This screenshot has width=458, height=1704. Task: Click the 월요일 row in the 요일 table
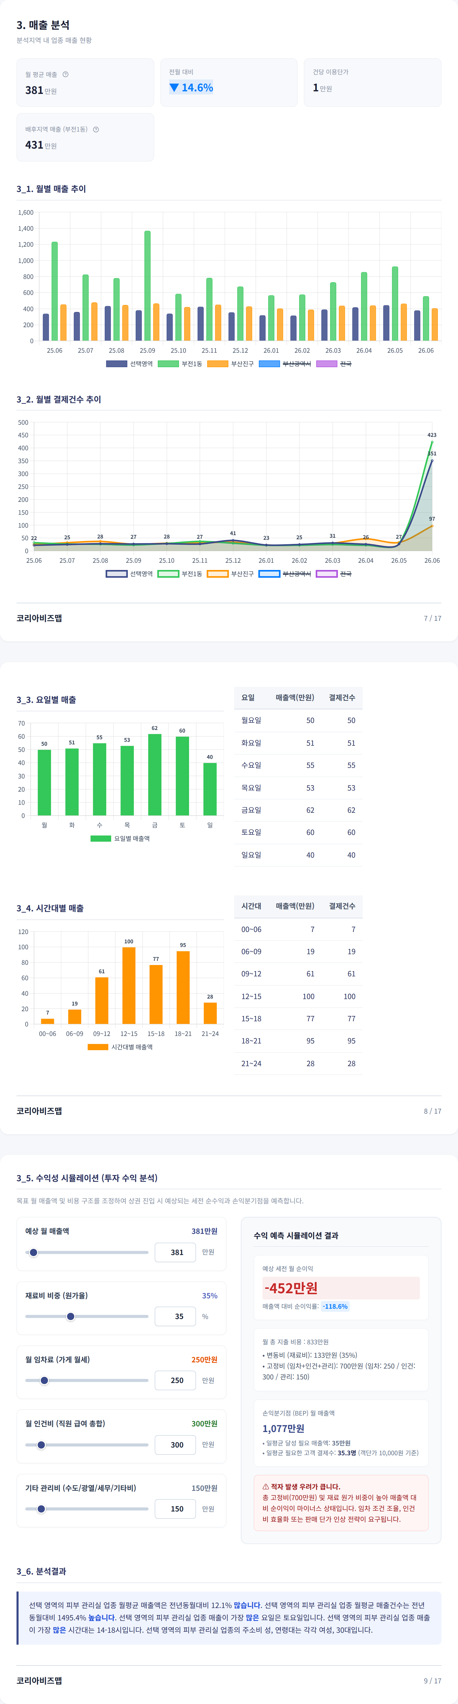click(298, 720)
